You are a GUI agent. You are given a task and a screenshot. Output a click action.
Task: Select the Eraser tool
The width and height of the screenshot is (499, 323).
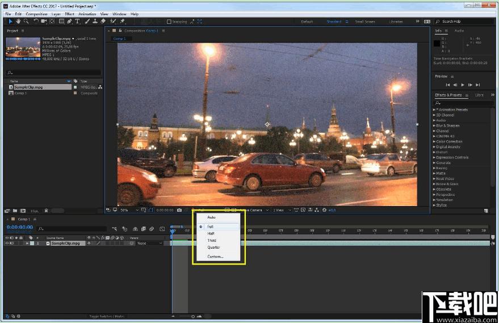coord(103,22)
